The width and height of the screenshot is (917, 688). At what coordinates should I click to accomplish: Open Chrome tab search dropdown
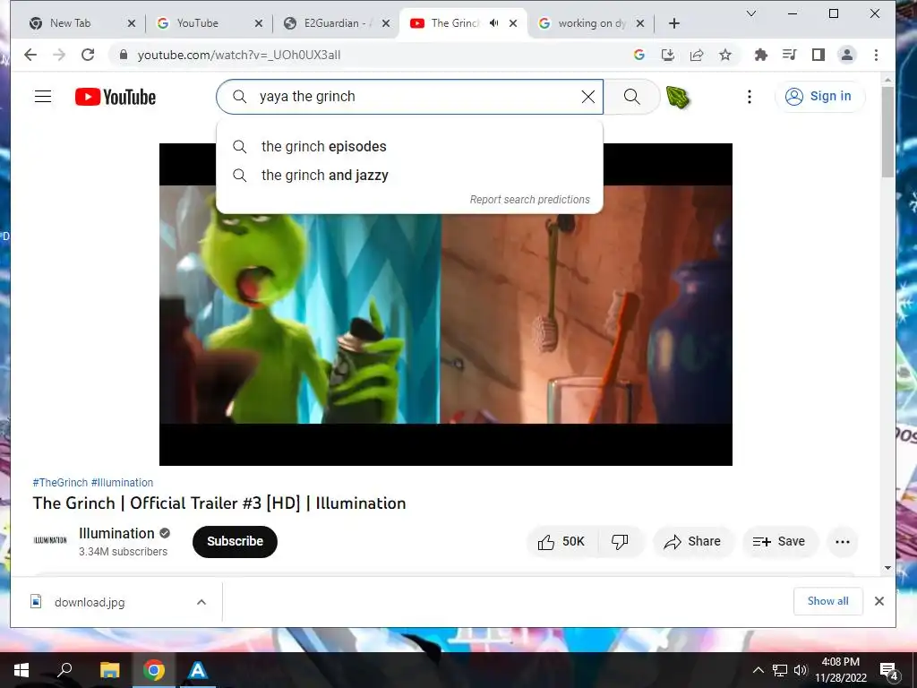tap(751, 13)
